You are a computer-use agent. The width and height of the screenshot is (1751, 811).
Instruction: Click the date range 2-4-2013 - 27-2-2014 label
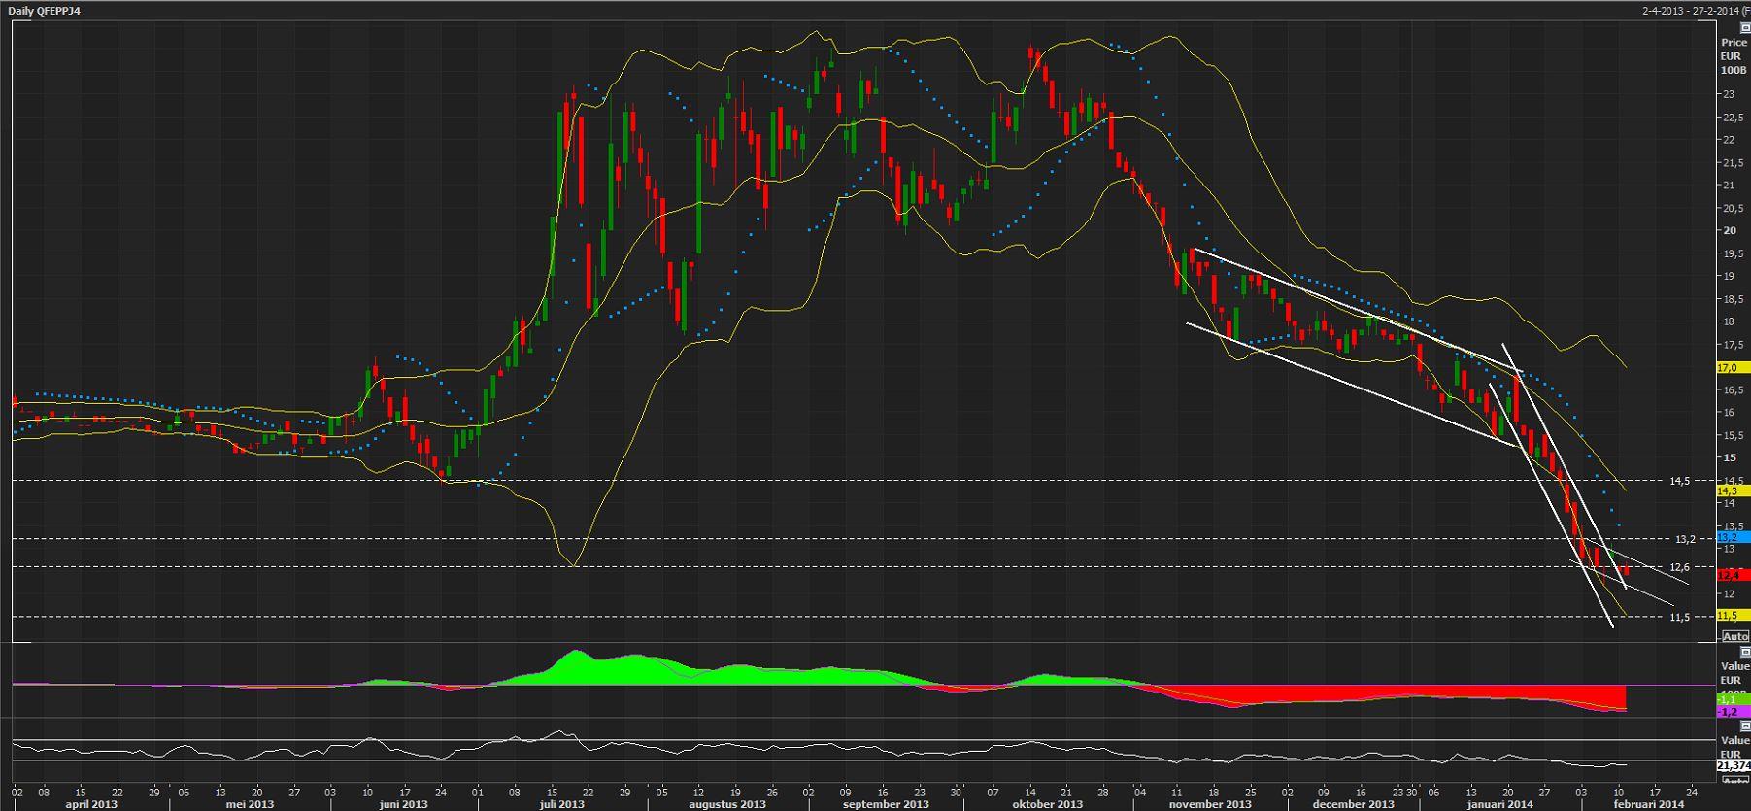point(1696,11)
